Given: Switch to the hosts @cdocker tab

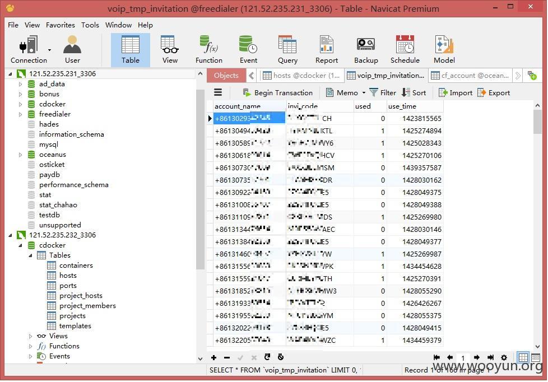Looking at the screenshot, I should point(301,76).
